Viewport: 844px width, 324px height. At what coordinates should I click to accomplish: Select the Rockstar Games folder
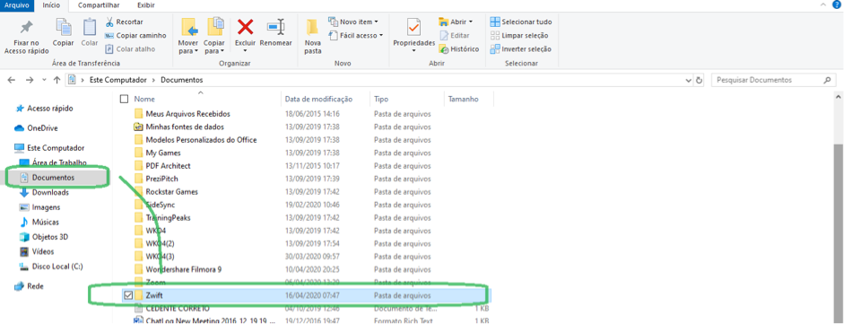click(171, 191)
